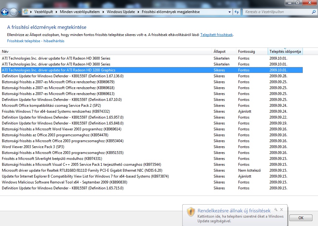This screenshot has height=226, width=318.
Task: Click Nem kötelező importance cell
Action: click(249, 170)
